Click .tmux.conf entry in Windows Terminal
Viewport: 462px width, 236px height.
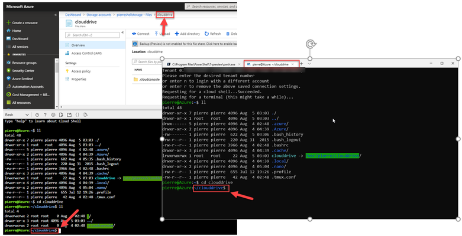[x=283, y=177]
